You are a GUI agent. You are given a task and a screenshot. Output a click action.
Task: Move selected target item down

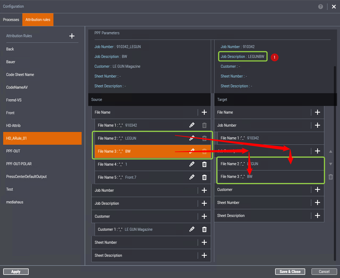click(x=331, y=164)
